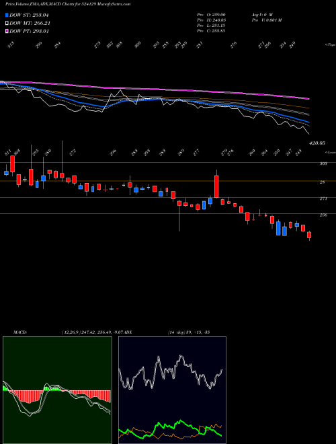Screen dimensions: 336x444
Task: Click the 420.05 price label
Action: [x=317, y=143]
